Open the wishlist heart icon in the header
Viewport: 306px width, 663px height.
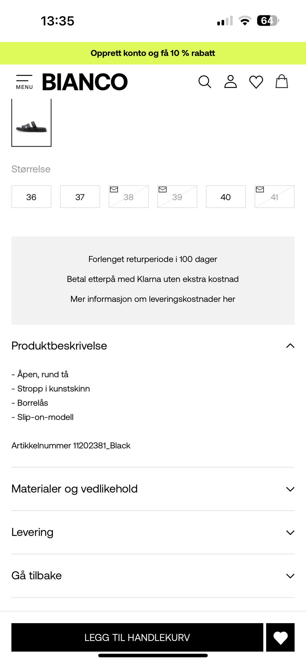tap(256, 82)
